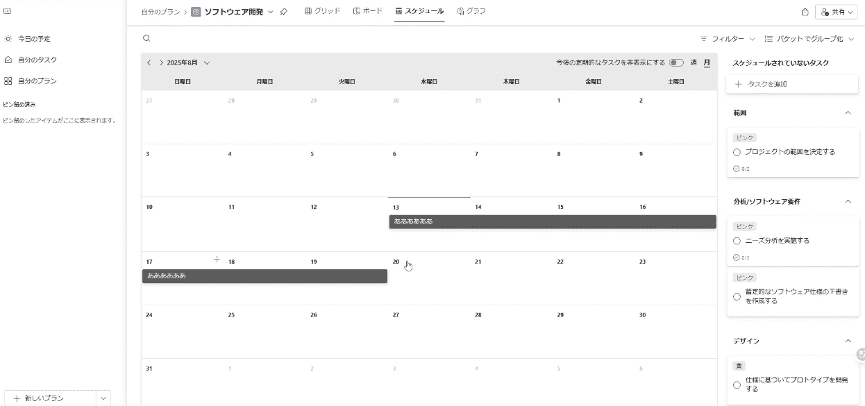Collapse the 分析/ソフトウェア要件 section
Screen dimensions: 865x406
(x=848, y=201)
